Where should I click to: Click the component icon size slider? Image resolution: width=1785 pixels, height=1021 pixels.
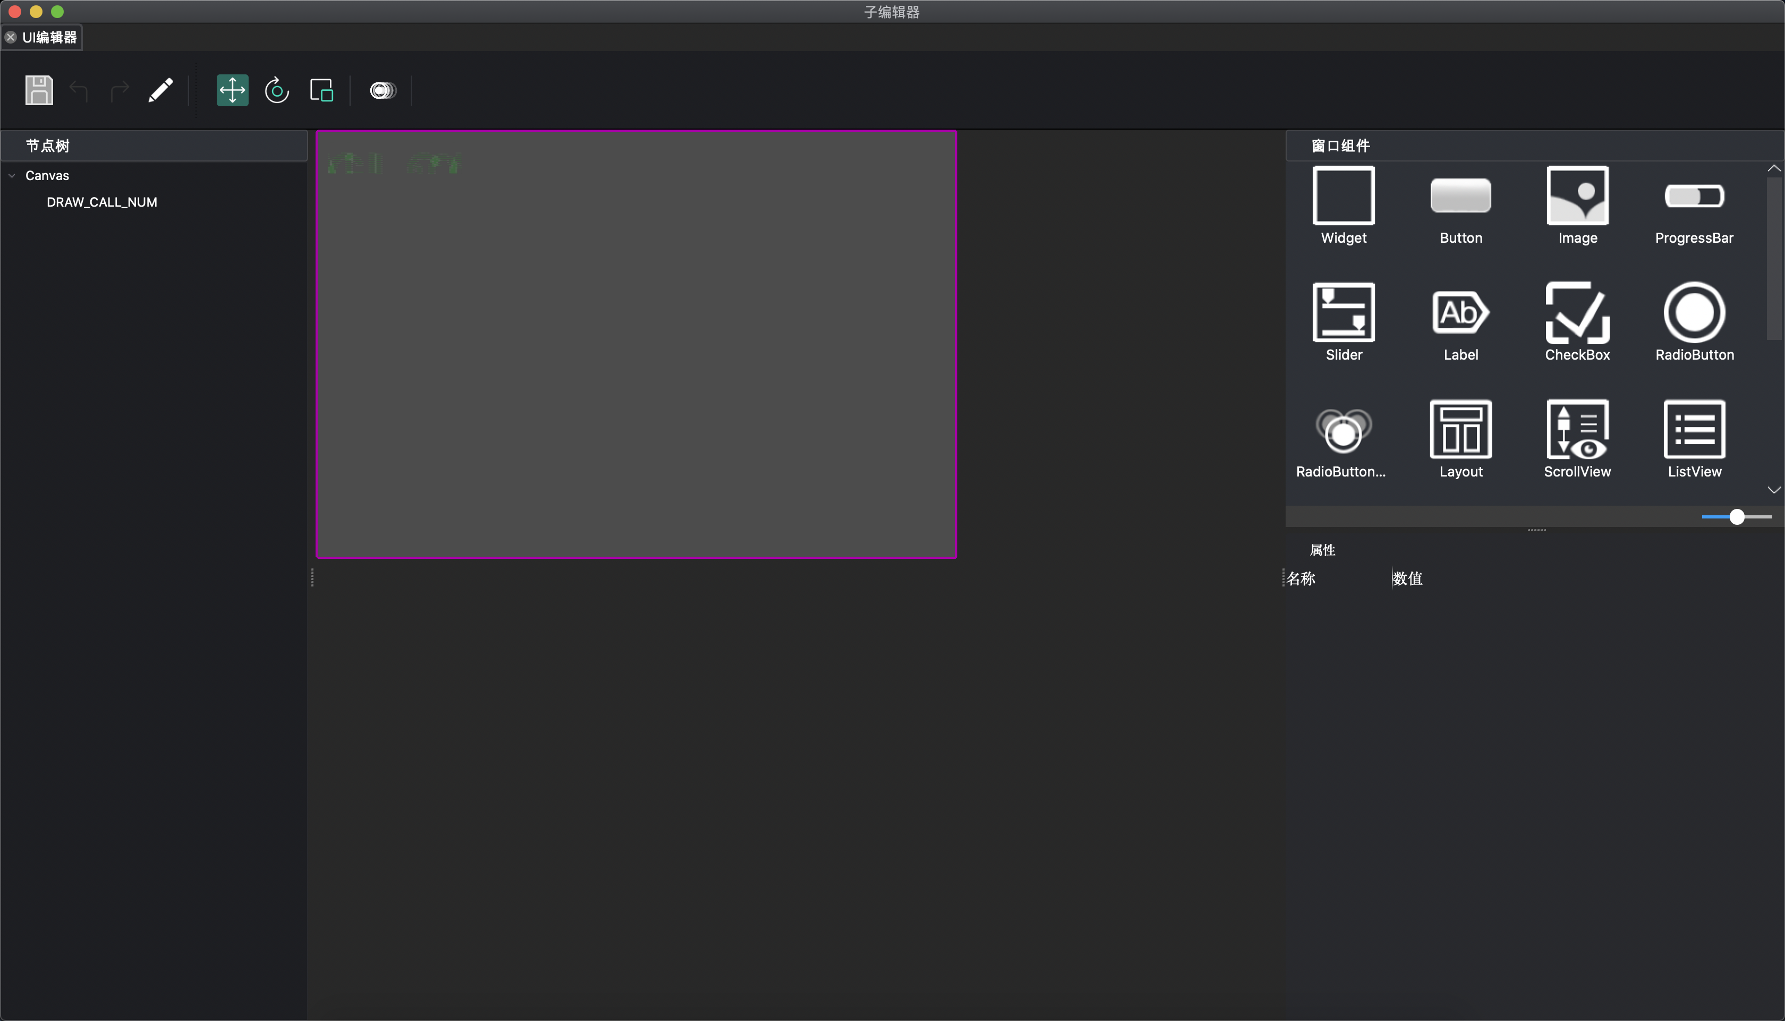point(1737,517)
